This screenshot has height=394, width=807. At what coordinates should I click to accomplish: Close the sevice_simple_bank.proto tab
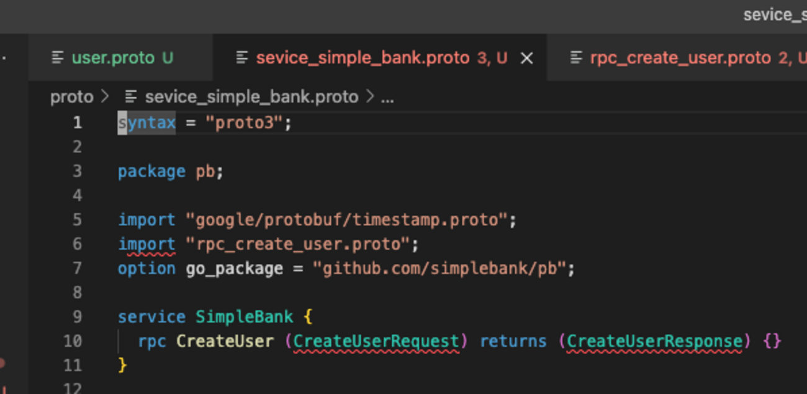click(526, 58)
